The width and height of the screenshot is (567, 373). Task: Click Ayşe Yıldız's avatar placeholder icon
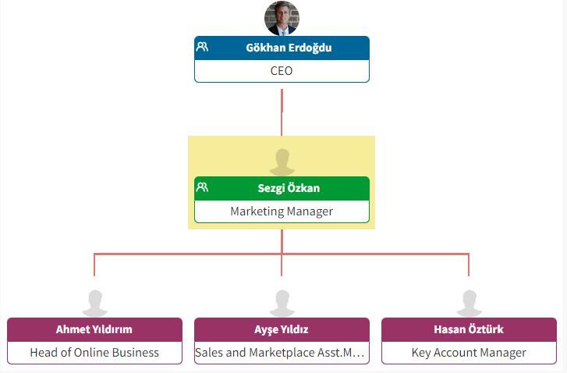click(282, 304)
